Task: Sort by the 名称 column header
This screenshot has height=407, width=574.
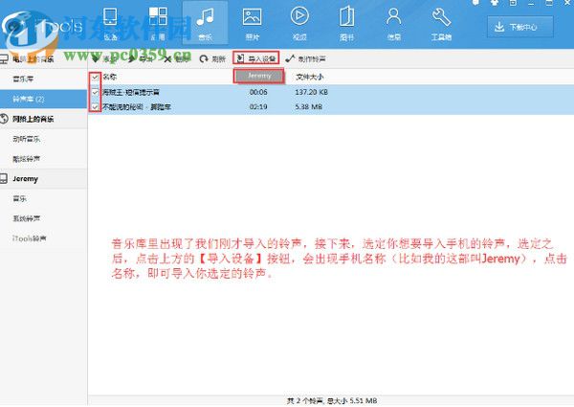Action: pos(109,77)
